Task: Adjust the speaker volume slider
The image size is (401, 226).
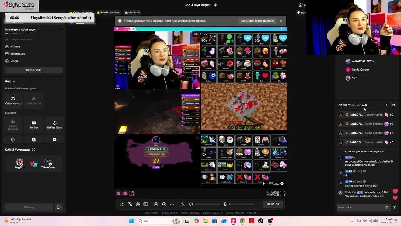Action: [207, 204]
